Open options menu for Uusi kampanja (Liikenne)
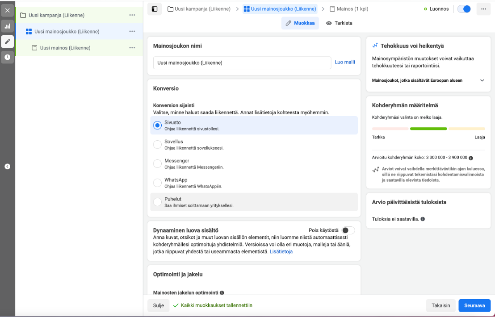495x317 pixels. point(132,15)
